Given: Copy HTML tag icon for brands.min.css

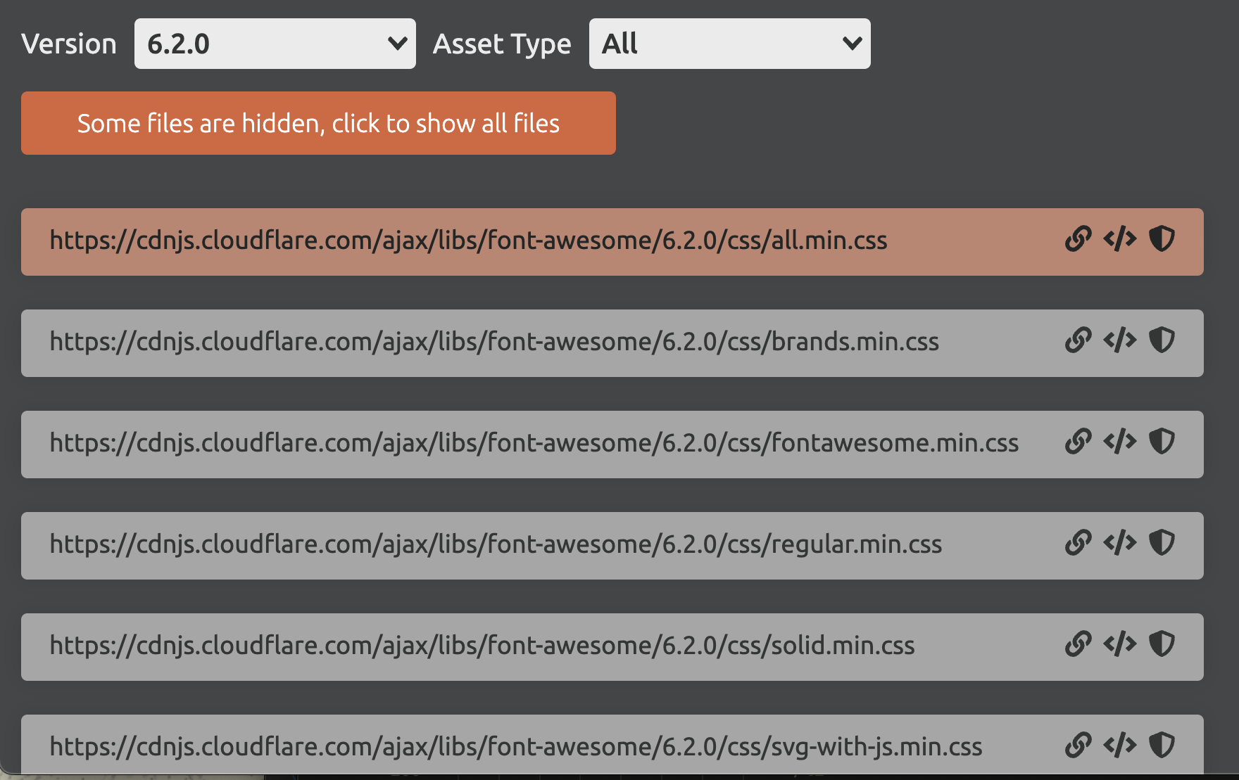Looking at the screenshot, I should (1120, 340).
